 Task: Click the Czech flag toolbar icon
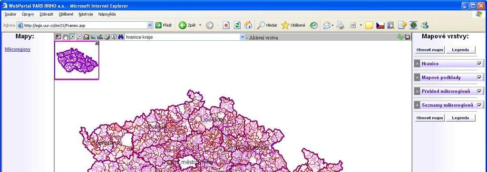tap(380, 26)
